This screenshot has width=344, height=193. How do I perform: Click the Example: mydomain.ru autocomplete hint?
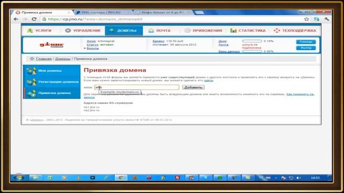pos(120,92)
